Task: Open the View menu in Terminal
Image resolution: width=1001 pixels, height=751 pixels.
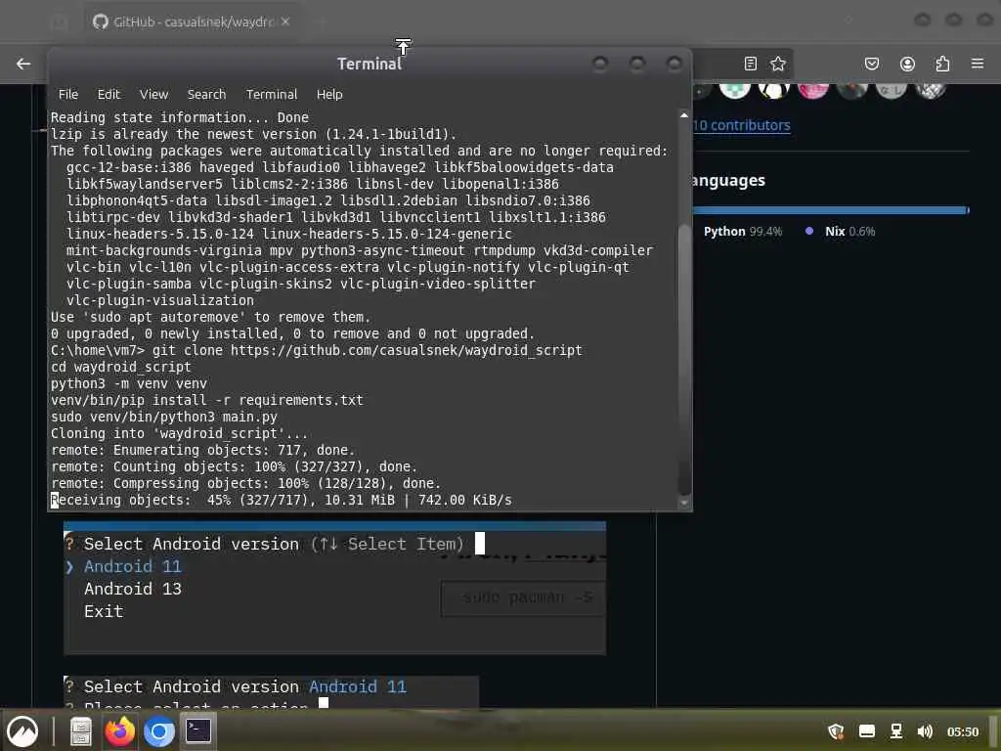Action: click(153, 95)
